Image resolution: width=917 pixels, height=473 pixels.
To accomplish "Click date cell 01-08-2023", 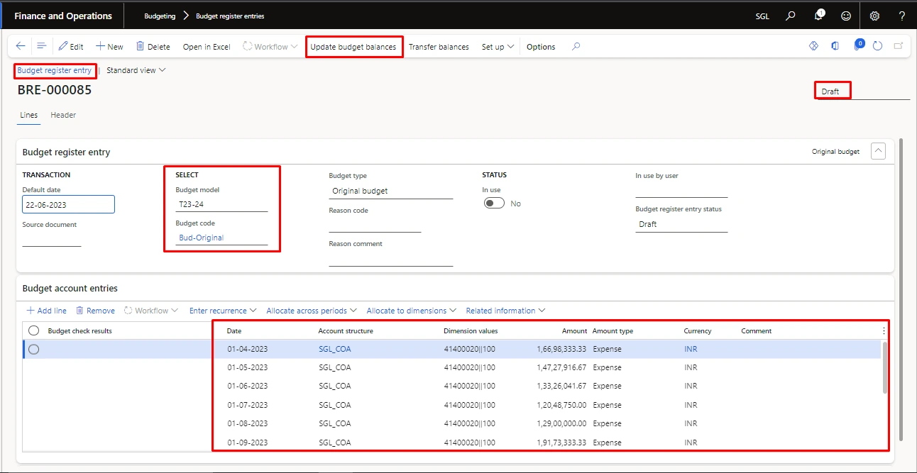I will tap(248, 423).
